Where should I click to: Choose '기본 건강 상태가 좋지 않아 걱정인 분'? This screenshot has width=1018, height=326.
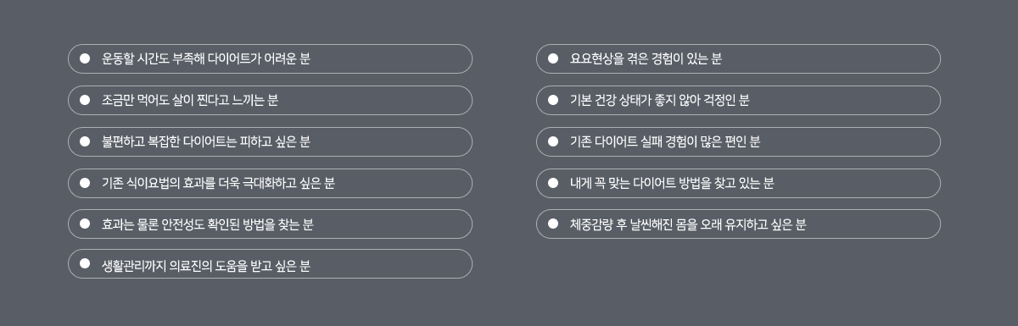[x=738, y=100]
